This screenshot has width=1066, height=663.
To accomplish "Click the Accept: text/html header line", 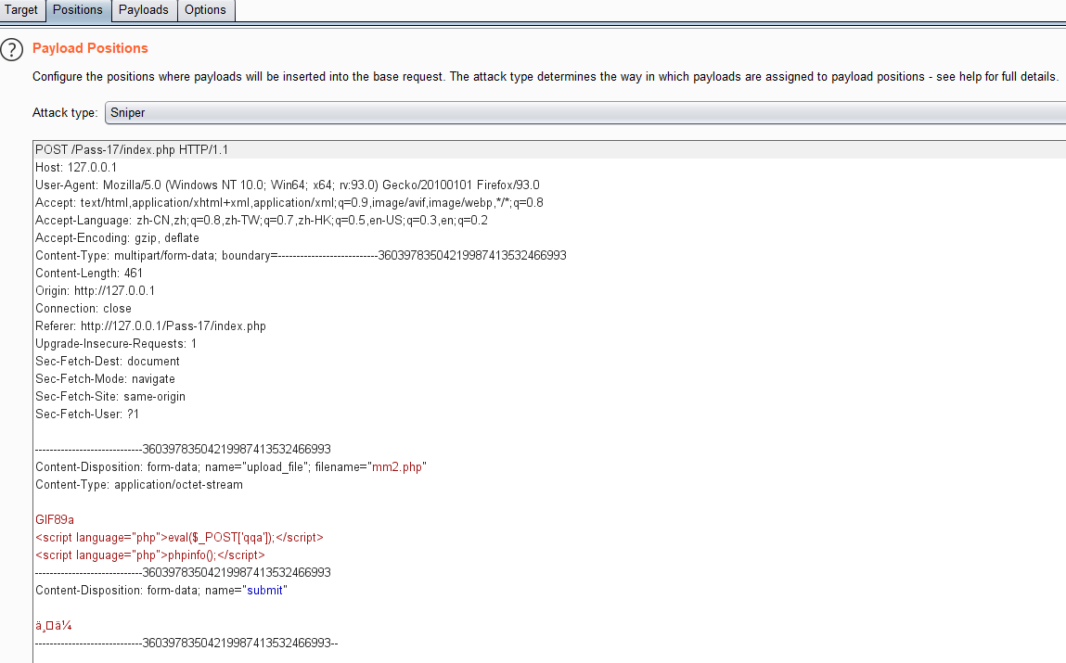I will (289, 202).
